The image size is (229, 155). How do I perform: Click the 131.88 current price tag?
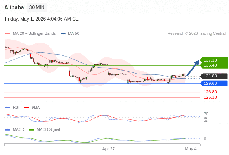pos(214,76)
